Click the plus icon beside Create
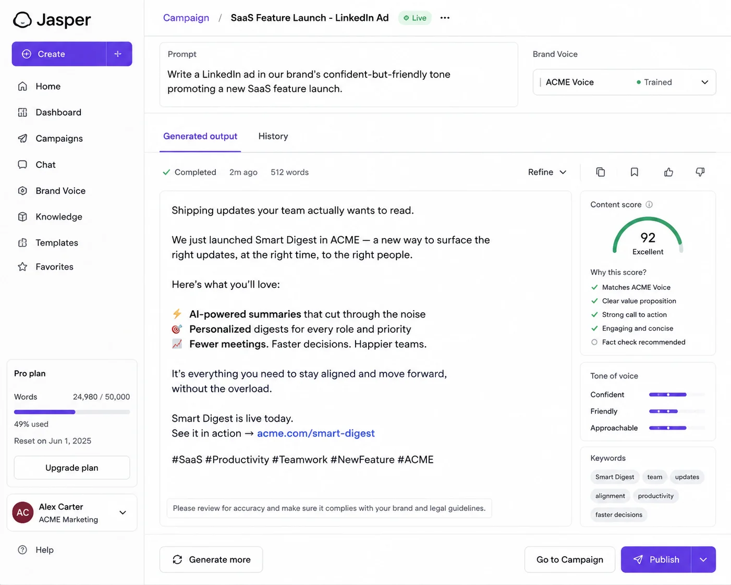 coord(118,54)
